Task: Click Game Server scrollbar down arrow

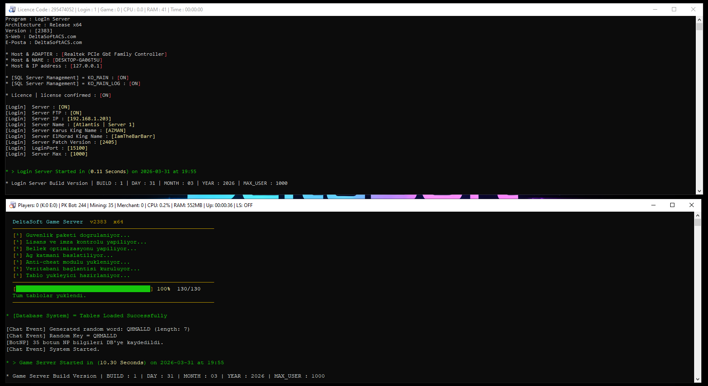Action: click(x=698, y=379)
